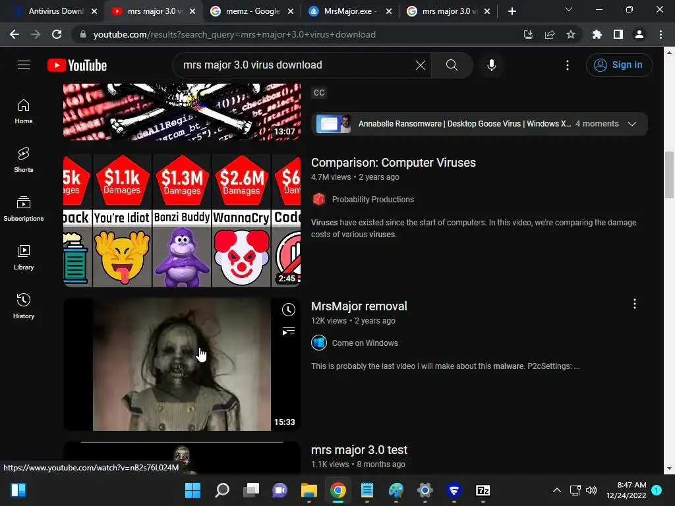Click the vertical page scrollbar thumb
This screenshot has width=675, height=506.
coord(670,174)
